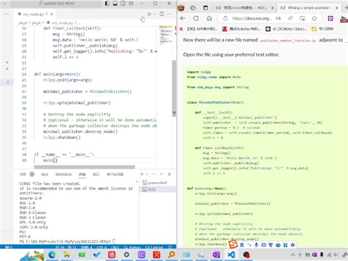
Task: Go to Edge home page
Action: [x=209, y=18]
